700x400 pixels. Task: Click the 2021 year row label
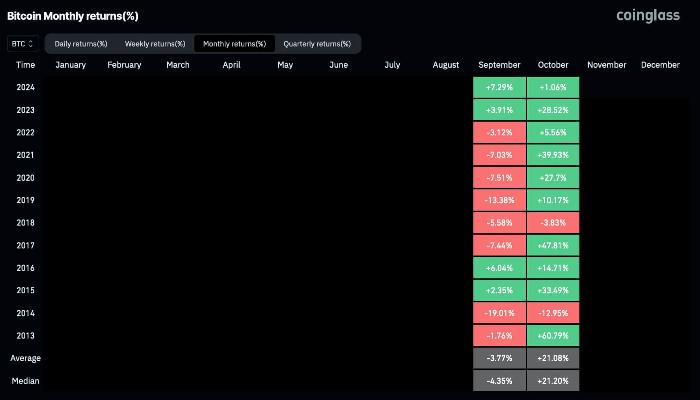pyautogui.click(x=25, y=155)
